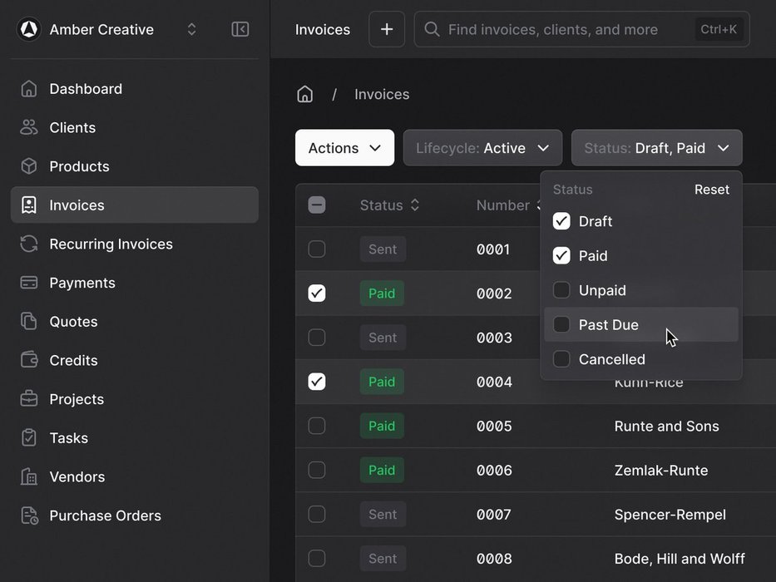This screenshot has width=776, height=582.
Task: Click the Invoices receipt icon in the sidebar
Action: [x=29, y=205]
